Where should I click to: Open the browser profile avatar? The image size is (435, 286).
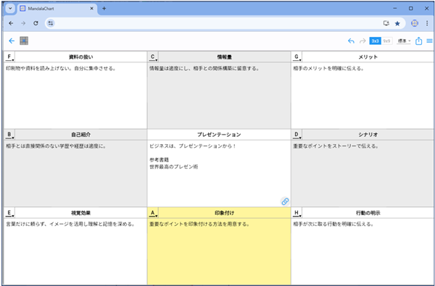coord(415,23)
